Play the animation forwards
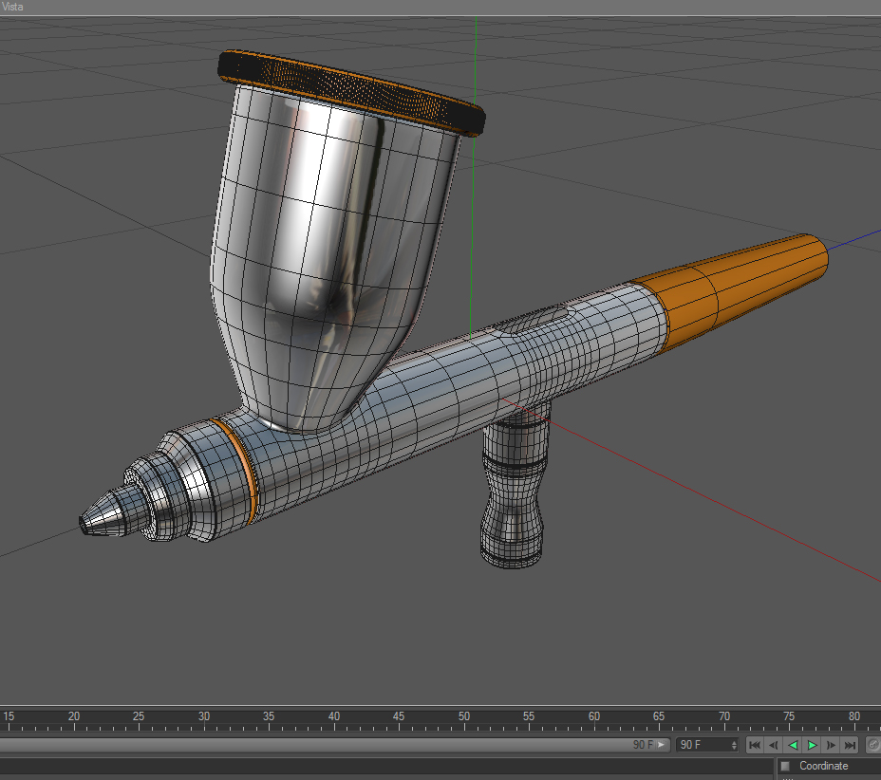Viewport: 881px width, 780px height. [812, 745]
